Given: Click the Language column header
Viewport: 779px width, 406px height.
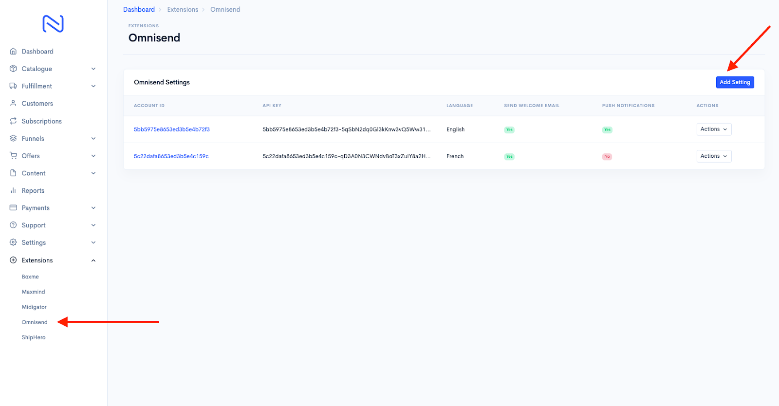Looking at the screenshot, I should (460, 106).
